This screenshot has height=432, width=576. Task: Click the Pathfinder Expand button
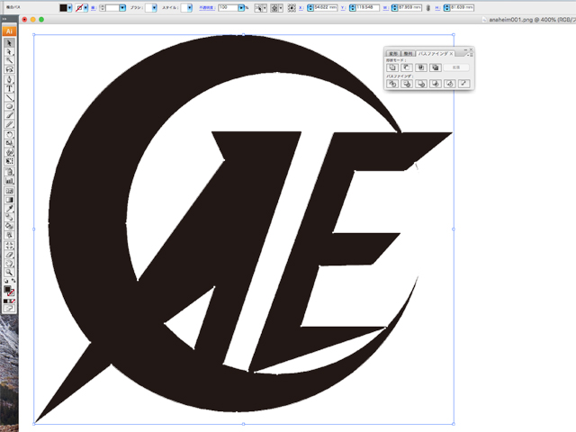(456, 67)
